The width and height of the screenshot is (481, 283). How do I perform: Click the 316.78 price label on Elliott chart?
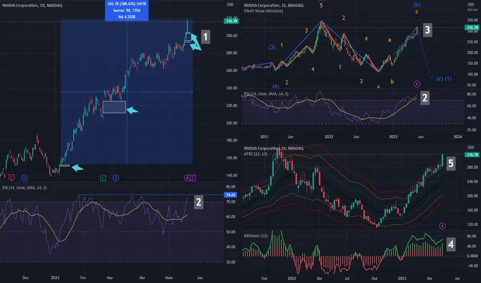[472, 28]
